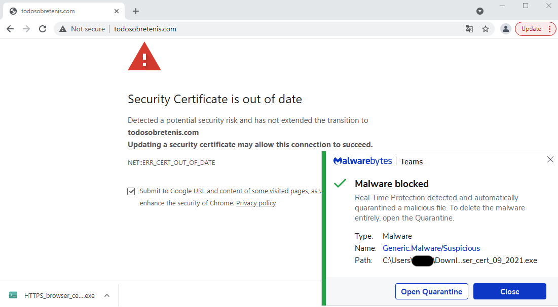
Task: Click the Type: Malware row
Action: click(x=383, y=236)
